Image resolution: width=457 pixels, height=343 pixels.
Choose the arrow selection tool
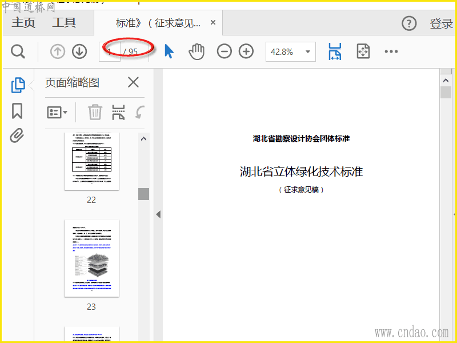[x=169, y=51]
